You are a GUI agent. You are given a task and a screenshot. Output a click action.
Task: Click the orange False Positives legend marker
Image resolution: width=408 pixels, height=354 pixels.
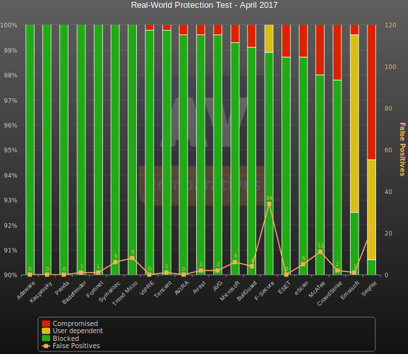tap(46, 346)
